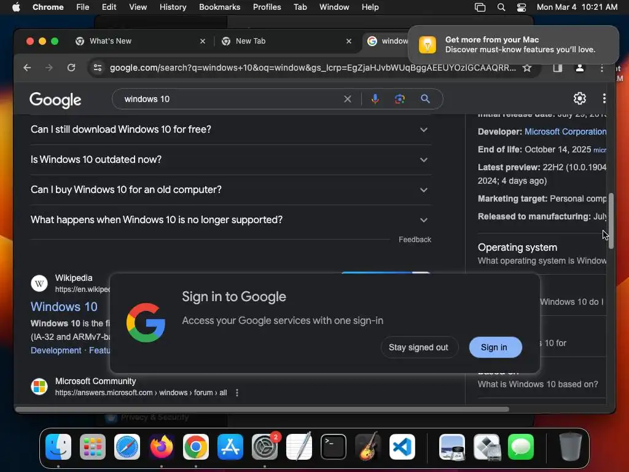Open Microsoft Corporation developer link
The width and height of the screenshot is (629, 472).
pyautogui.click(x=565, y=132)
